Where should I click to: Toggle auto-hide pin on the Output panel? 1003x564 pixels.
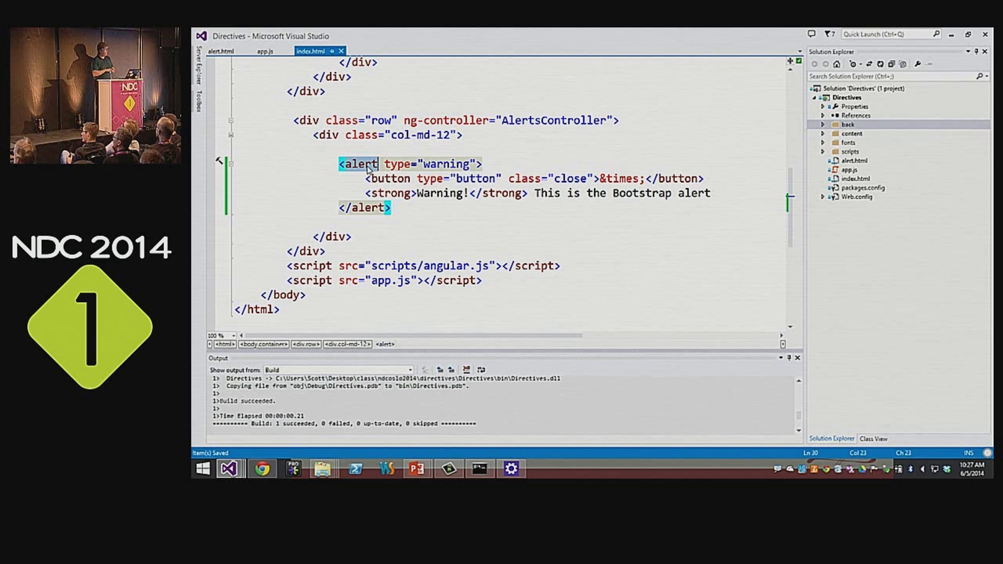tap(789, 358)
